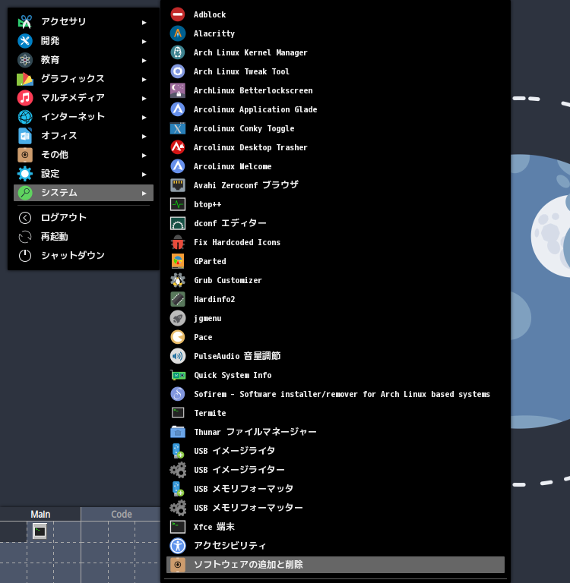The image size is (570, 583).
Task: Expand the インターネット submenu arrow
Action: pyautogui.click(x=144, y=117)
